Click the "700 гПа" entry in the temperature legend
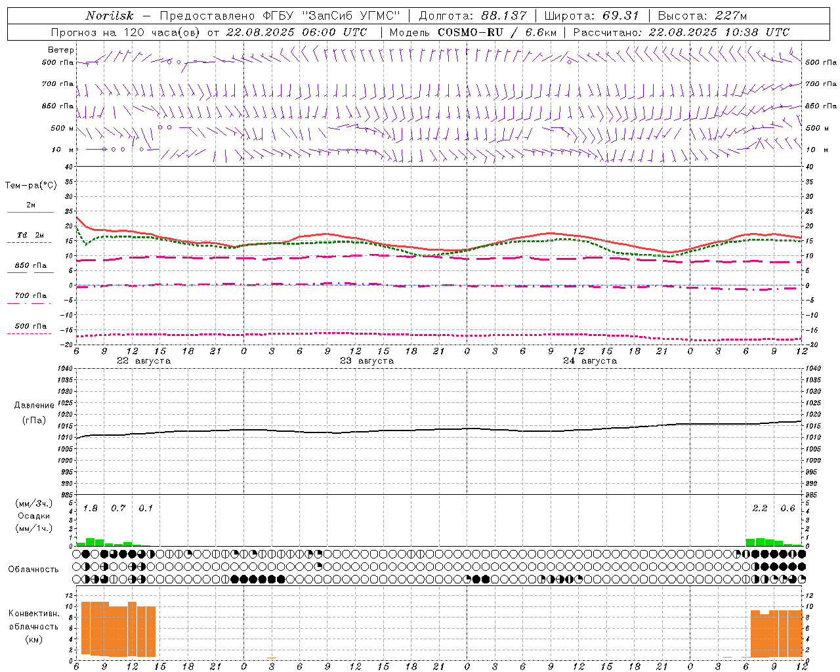The height and width of the screenshot is (672, 840). click(x=31, y=296)
